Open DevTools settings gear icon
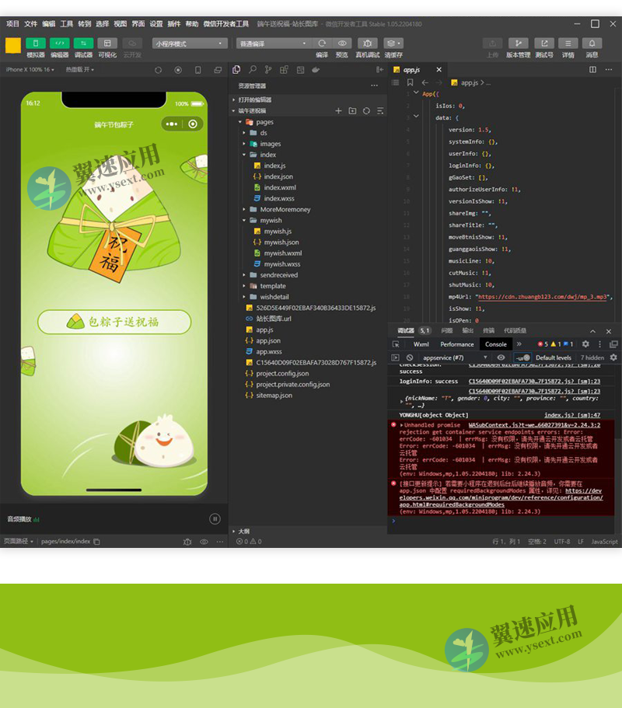Screen dimensions: 622x708 tap(585, 344)
